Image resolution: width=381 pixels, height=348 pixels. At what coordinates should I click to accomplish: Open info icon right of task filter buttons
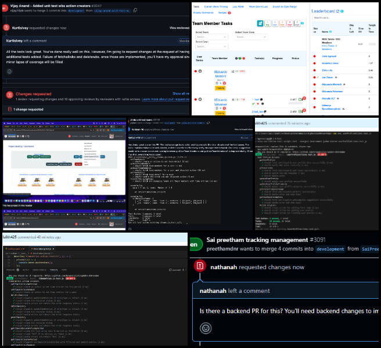(x=302, y=23)
